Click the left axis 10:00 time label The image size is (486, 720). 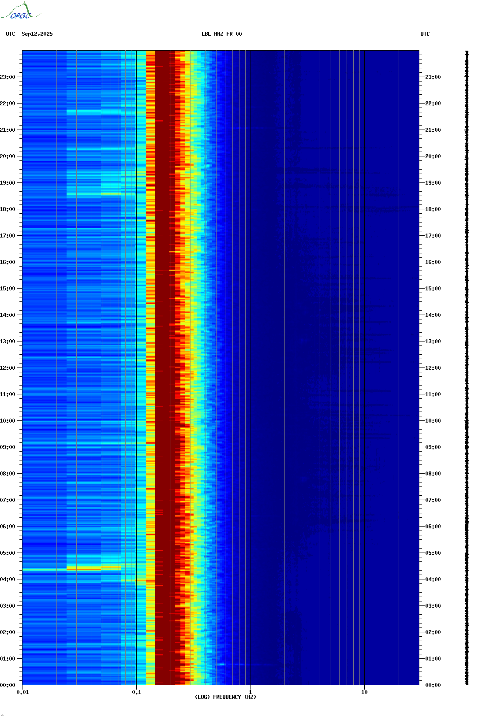7,421
